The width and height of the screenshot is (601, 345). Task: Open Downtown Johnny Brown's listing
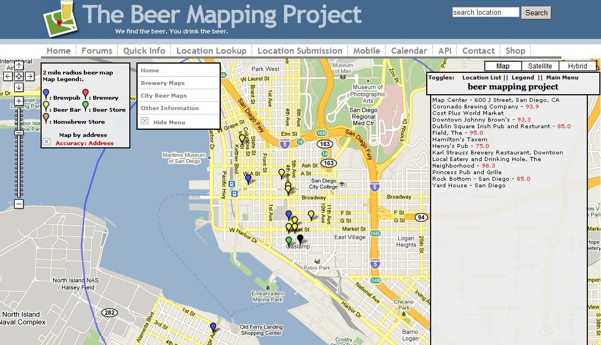tap(482, 119)
